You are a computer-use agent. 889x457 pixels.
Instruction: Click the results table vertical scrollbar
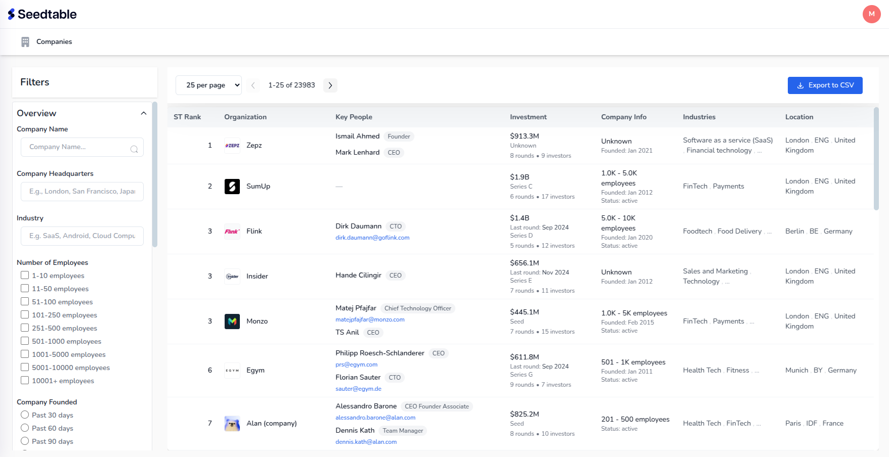[876, 158]
